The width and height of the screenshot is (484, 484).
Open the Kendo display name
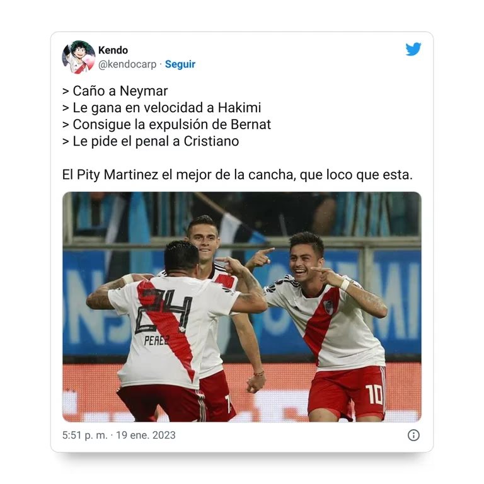113,50
